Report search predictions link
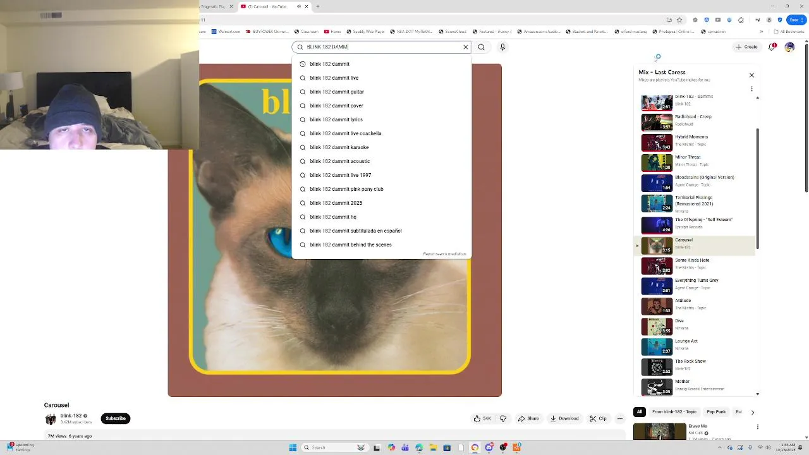Screen dimensions: 809x455 (x=444, y=254)
